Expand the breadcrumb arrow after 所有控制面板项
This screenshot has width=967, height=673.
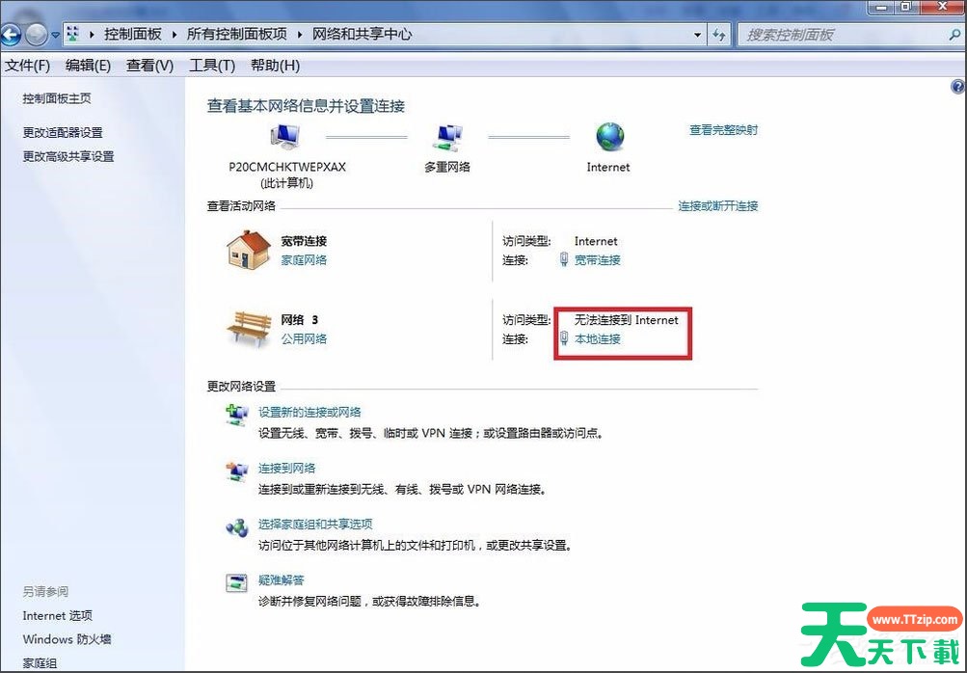(300, 35)
